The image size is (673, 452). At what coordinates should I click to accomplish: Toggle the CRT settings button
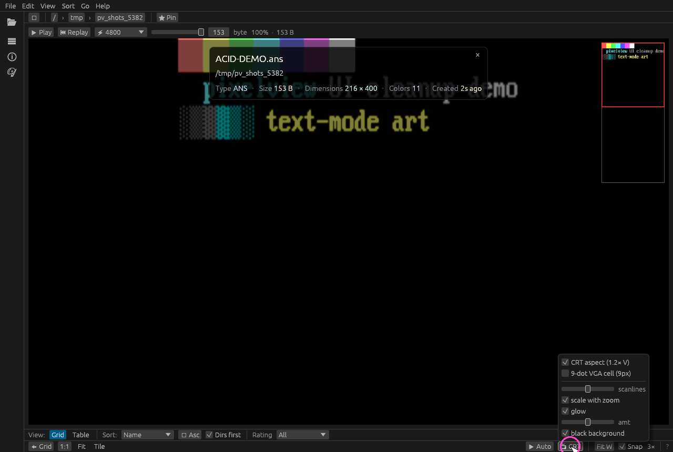570,446
